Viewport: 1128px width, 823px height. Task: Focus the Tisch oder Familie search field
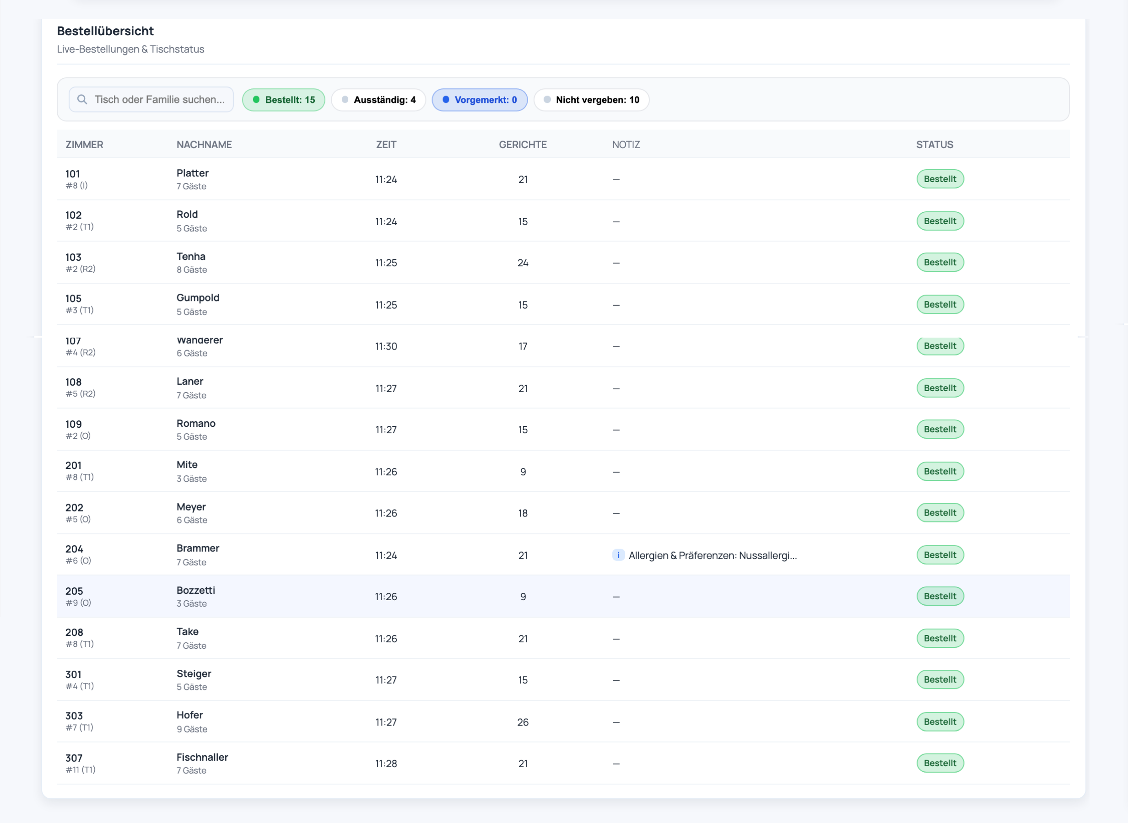(159, 100)
